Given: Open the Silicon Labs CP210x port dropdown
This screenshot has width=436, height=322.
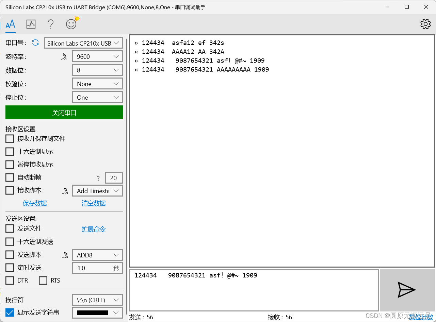Looking at the screenshot, I should [83, 43].
